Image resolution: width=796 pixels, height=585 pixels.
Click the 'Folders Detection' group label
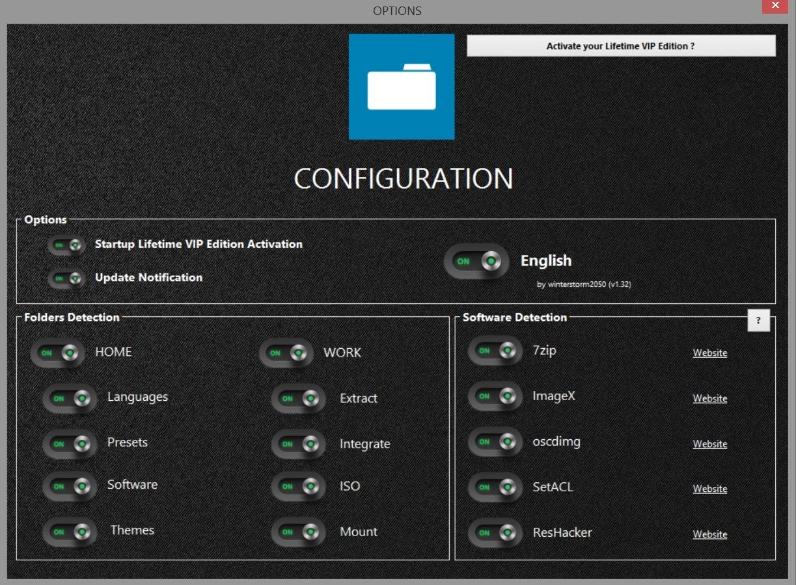click(72, 318)
